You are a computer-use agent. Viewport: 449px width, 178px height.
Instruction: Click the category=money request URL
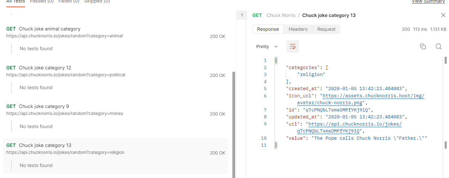click(65, 113)
